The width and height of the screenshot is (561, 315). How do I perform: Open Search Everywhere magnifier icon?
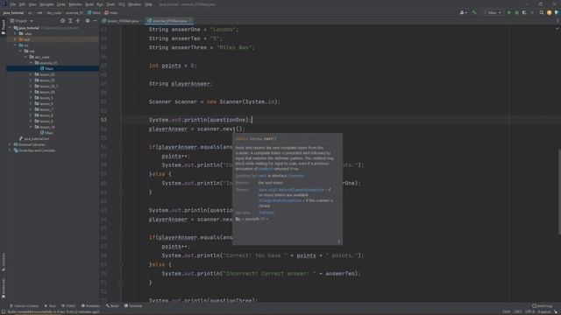[542, 12]
